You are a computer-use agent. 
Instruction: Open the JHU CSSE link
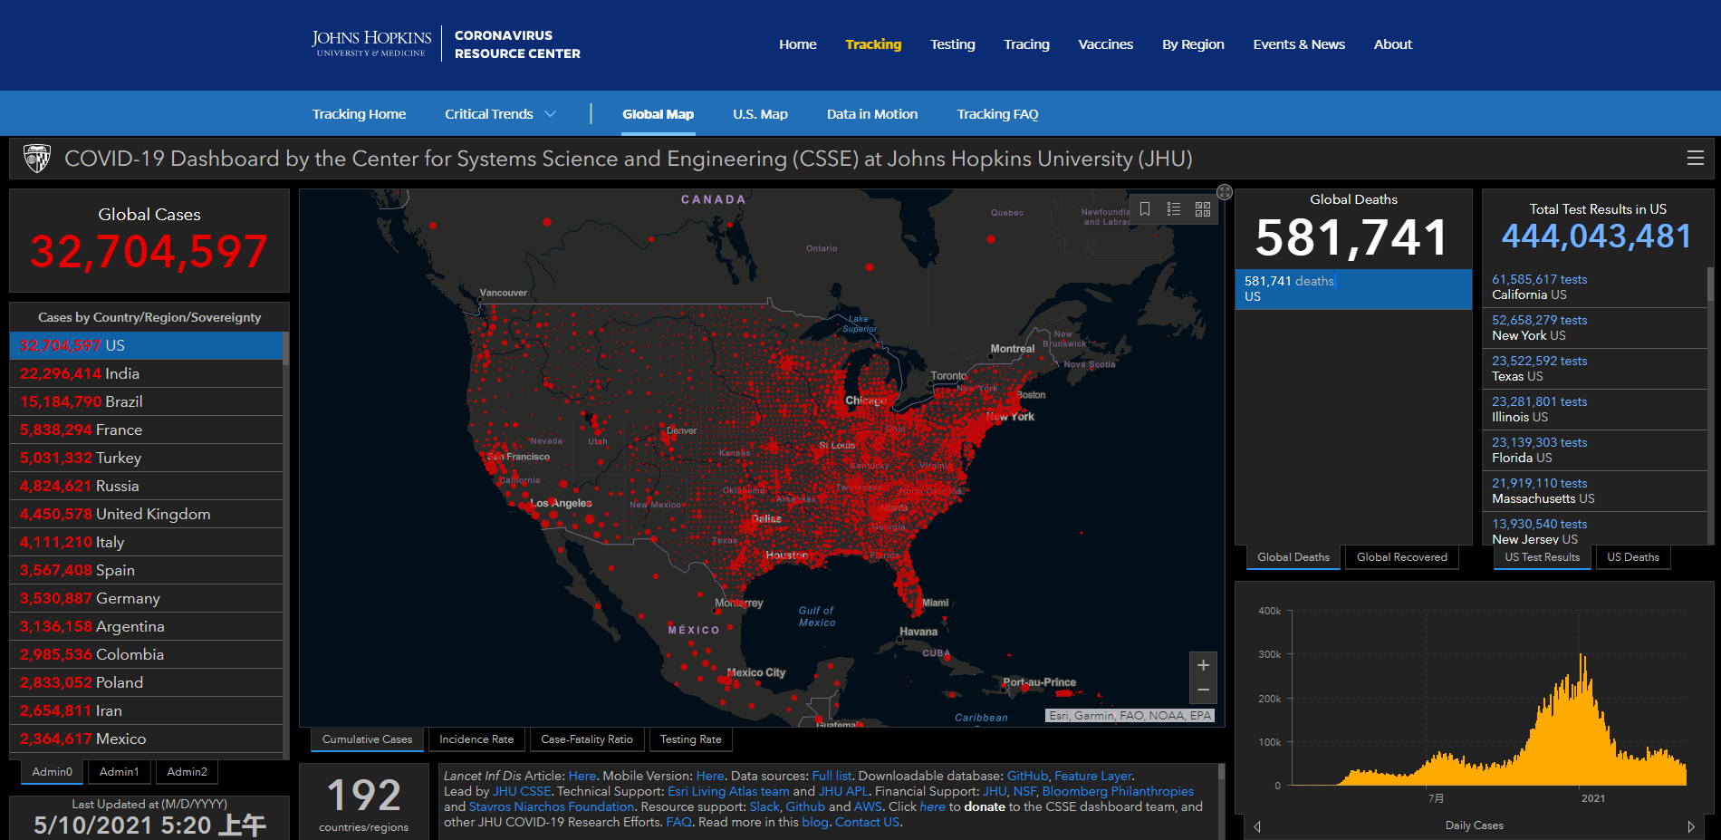coord(522,792)
